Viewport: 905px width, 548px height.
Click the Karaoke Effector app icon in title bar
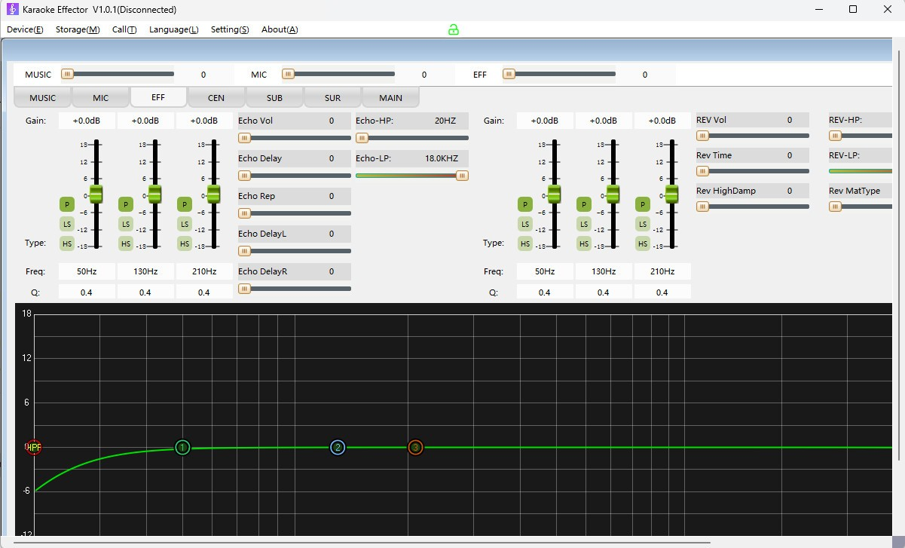tap(12, 9)
